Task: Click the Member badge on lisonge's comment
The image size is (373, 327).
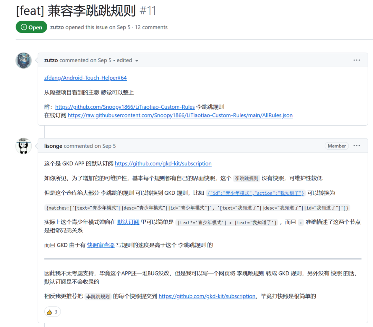Action: click(337, 146)
